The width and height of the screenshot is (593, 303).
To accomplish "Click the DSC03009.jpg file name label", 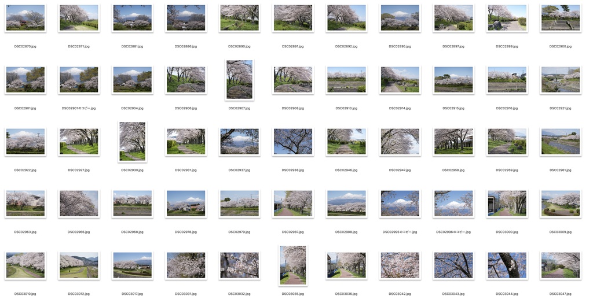I will click(x=561, y=232).
